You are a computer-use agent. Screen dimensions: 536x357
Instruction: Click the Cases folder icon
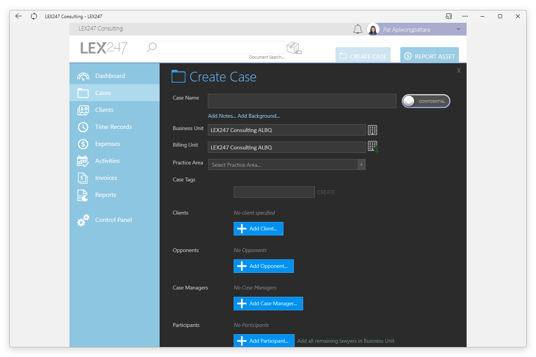click(83, 93)
